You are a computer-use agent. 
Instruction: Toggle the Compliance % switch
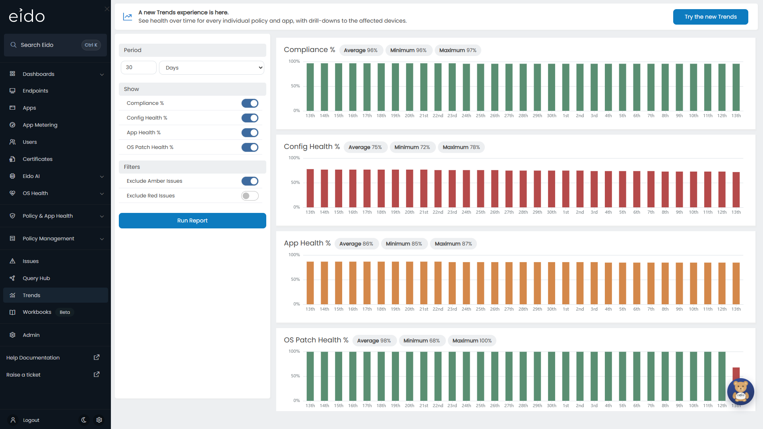250,103
